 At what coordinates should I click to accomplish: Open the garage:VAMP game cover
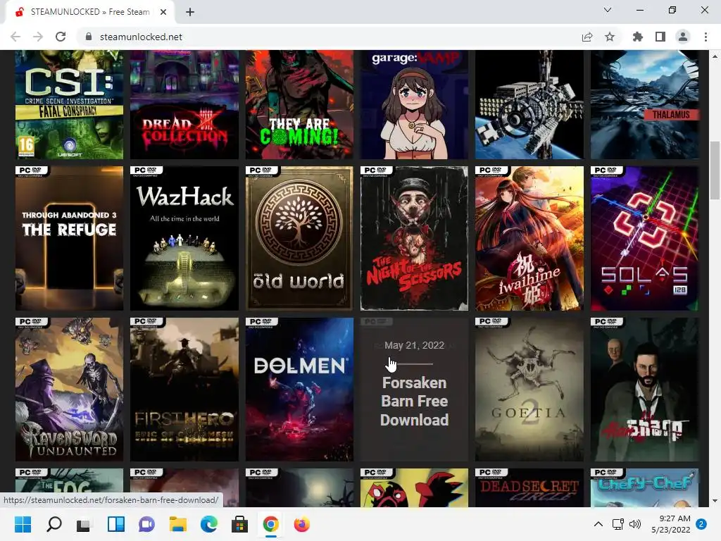tap(414, 104)
